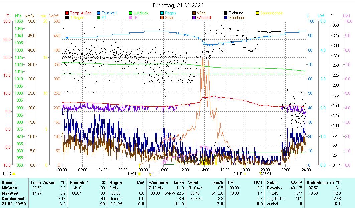This screenshot has height=208, width=355.
Task: Click the purple Windchill legend square
Action: click(x=194, y=17)
